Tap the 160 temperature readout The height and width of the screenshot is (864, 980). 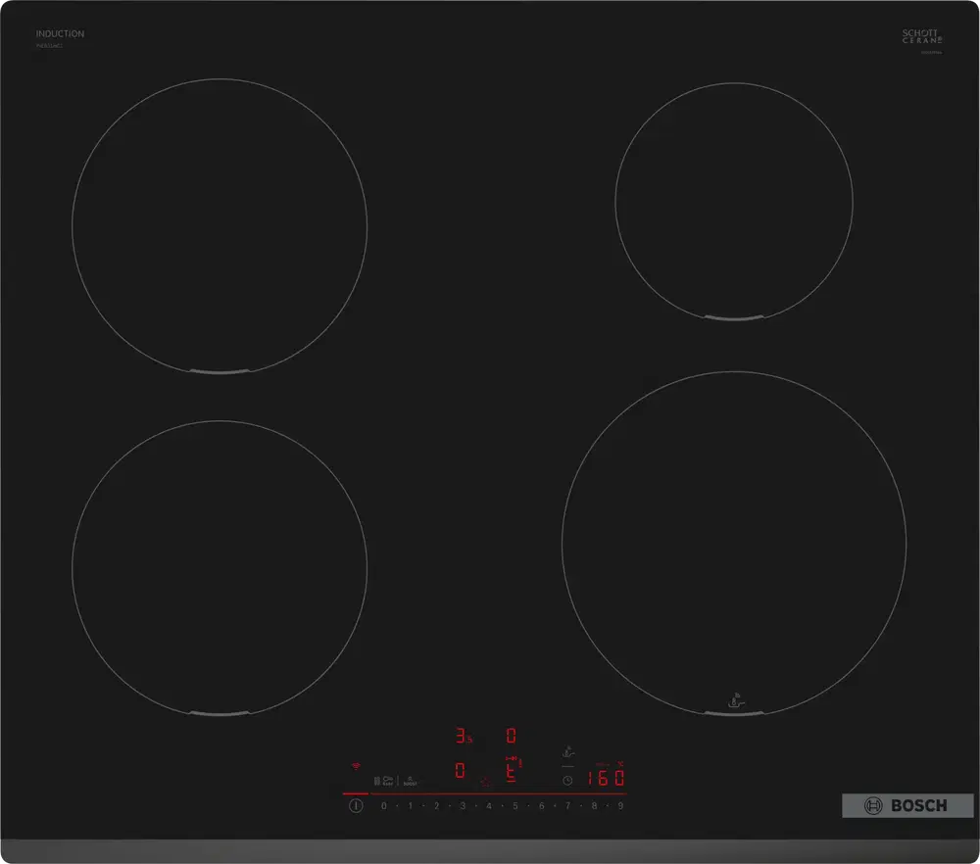[x=607, y=777]
